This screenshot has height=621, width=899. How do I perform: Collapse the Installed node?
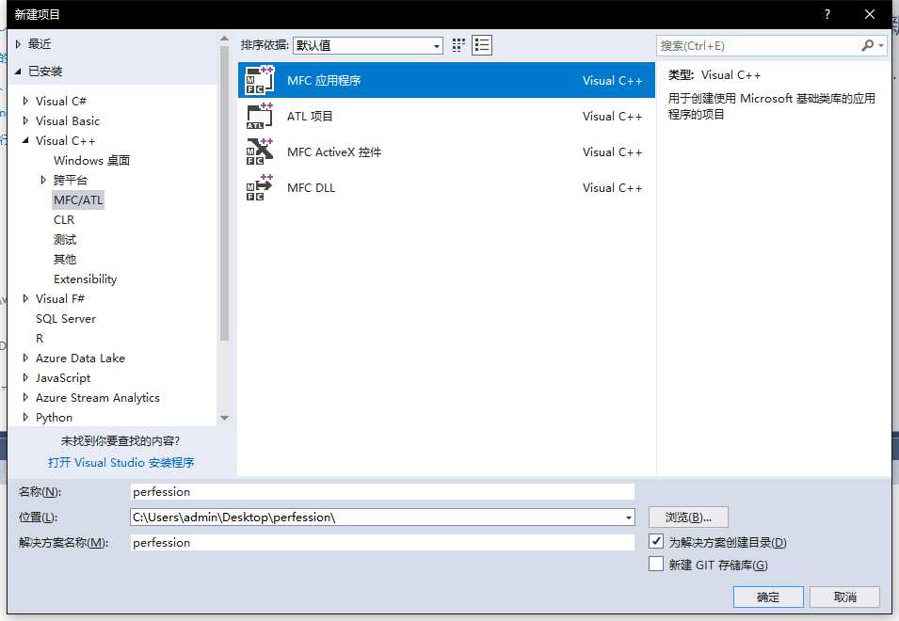click(x=18, y=72)
